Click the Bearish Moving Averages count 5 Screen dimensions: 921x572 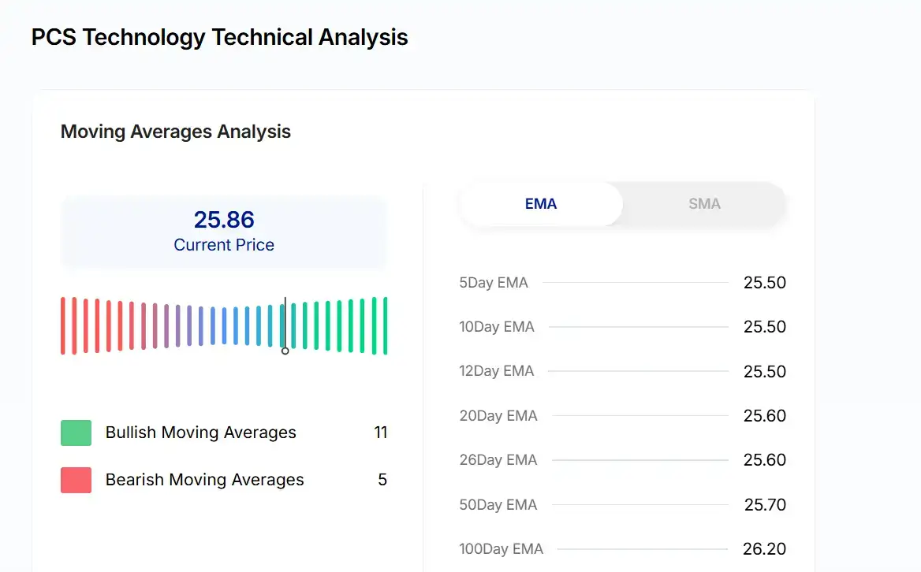point(382,480)
